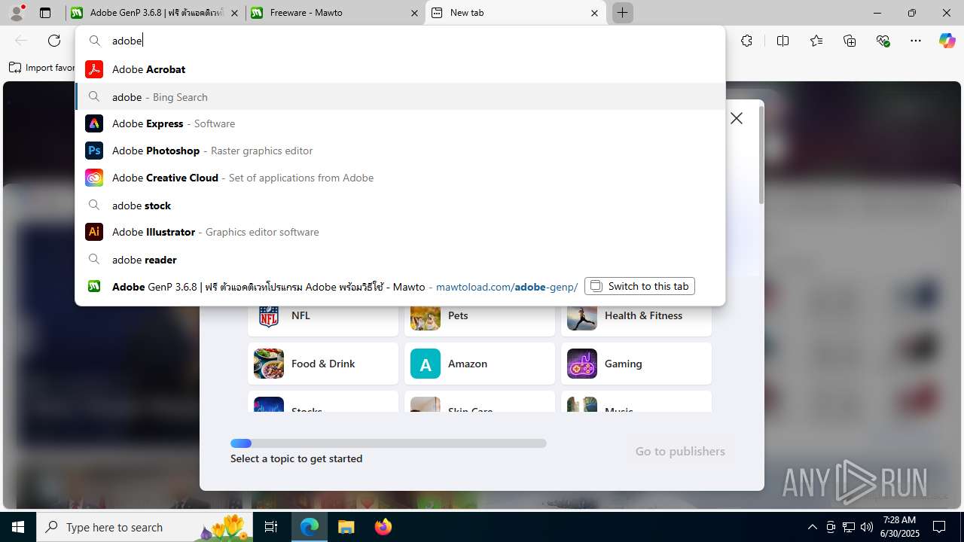Open the tab actions menu icon
The height and width of the screenshot is (542, 964).
tap(45, 13)
